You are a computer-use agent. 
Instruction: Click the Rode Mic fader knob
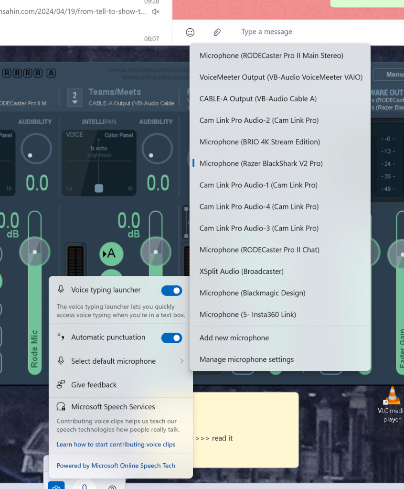(34, 252)
